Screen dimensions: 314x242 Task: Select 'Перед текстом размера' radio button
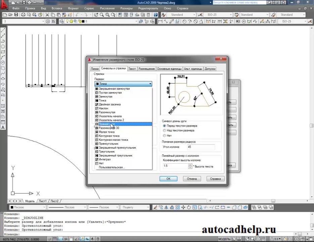click(165, 126)
